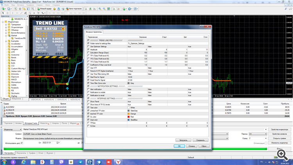Open the История Счета terminal tab
Viewport: 293px width, 165px height.
click(31, 123)
